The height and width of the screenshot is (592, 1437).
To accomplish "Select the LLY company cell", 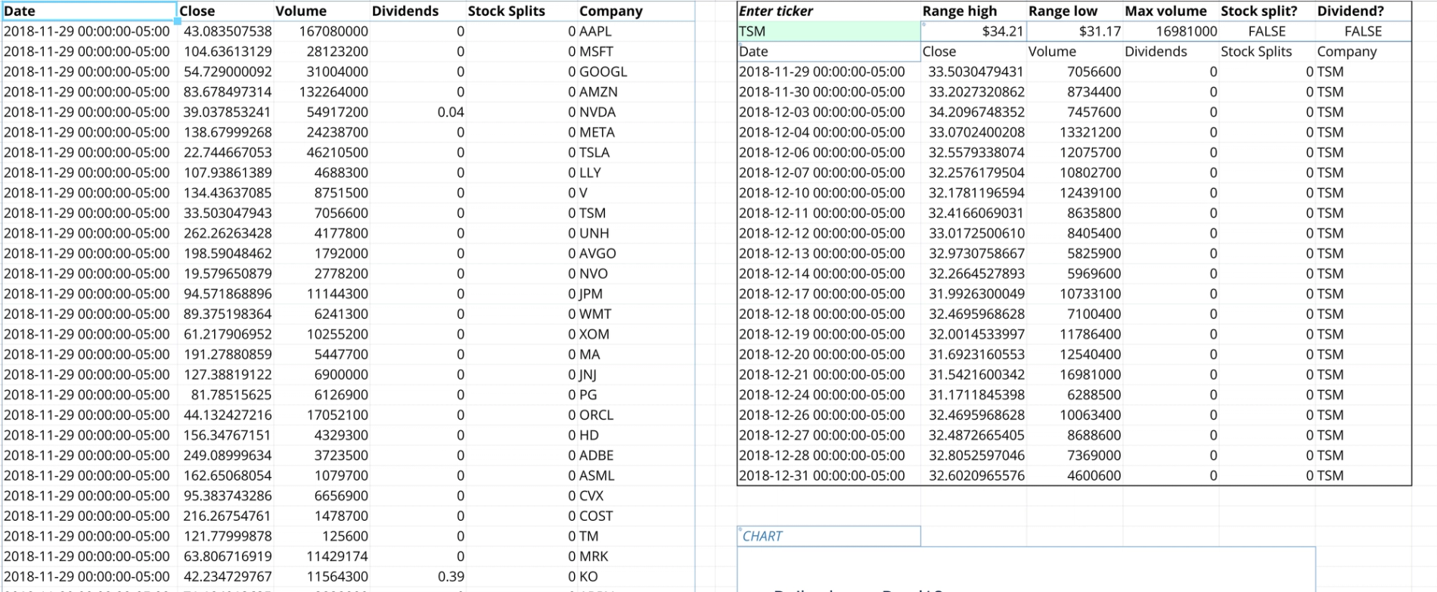I will click(635, 172).
